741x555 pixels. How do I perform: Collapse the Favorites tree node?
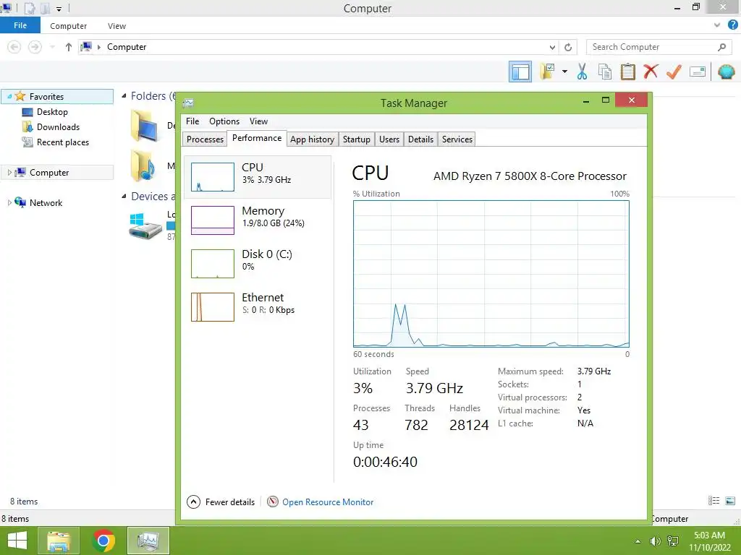(9, 96)
